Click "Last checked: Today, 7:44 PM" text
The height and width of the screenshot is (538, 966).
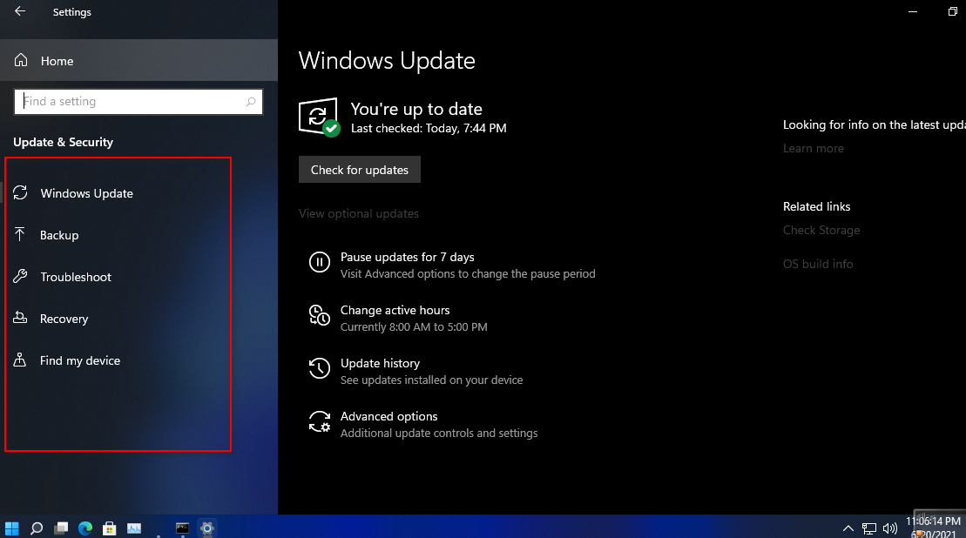tap(429, 128)
